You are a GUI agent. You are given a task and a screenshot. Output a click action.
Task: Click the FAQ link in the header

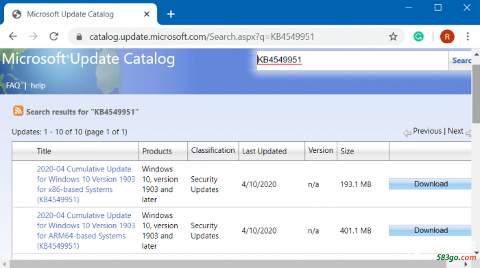click(13, 86)
